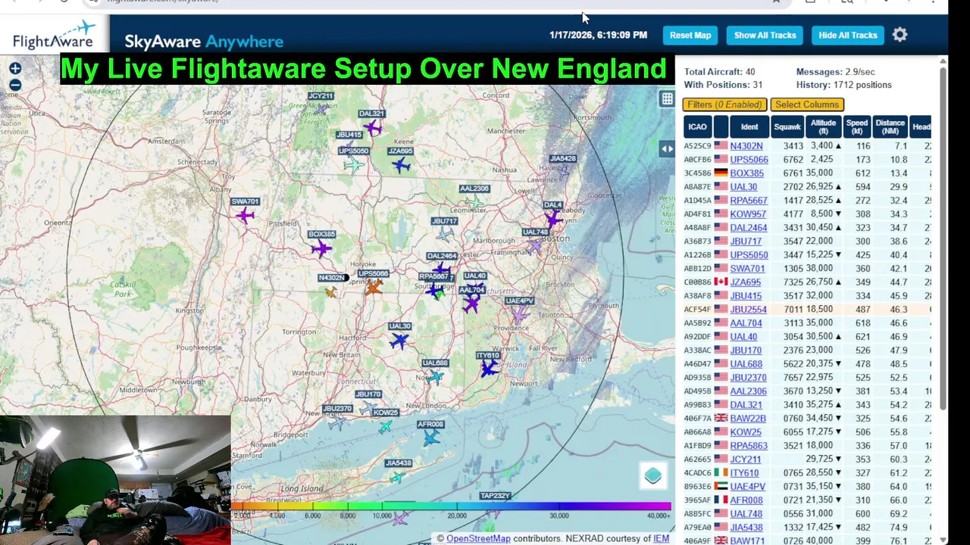Click ICAO code ACF54F in table
970x545 pixels.
pyautogui.click(x=697, y=310)
